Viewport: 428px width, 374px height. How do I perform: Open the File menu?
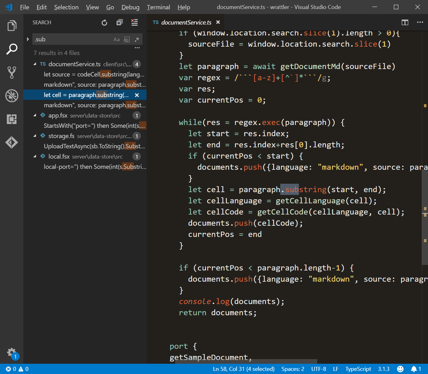click(x=25, y=7)
